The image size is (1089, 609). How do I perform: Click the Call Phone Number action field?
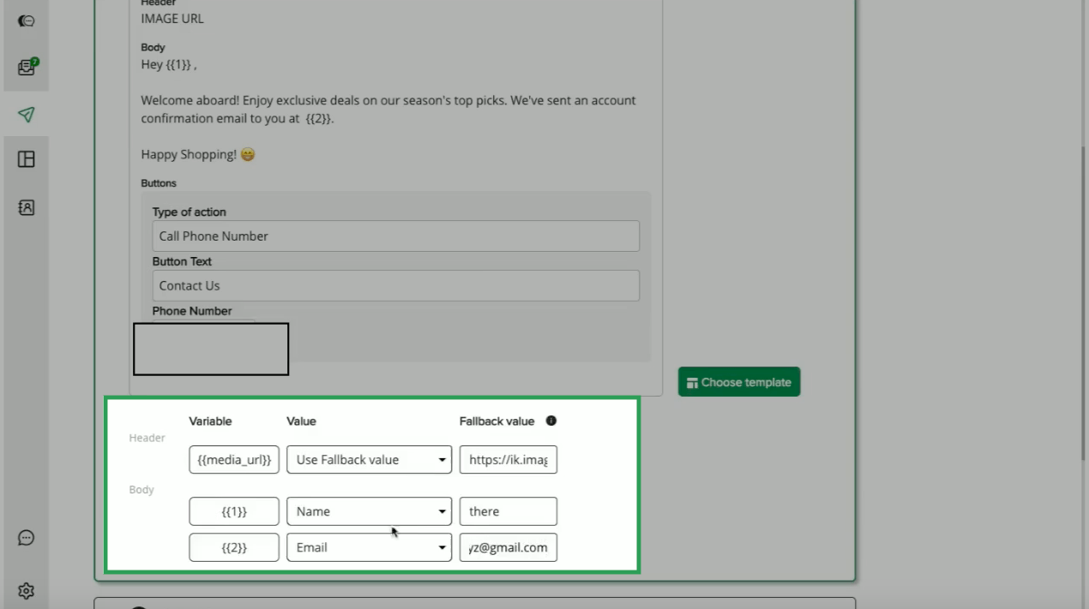coord(395,236)
